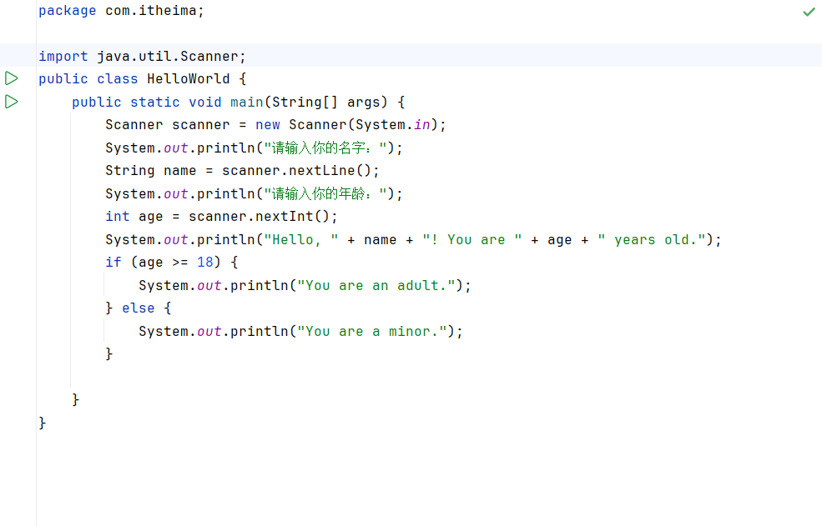Run the main method via its gutter arrow
The image size is (822, 526).
(x=11, y=102)
